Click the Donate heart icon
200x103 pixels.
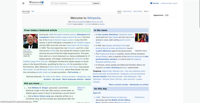(151, 3)
